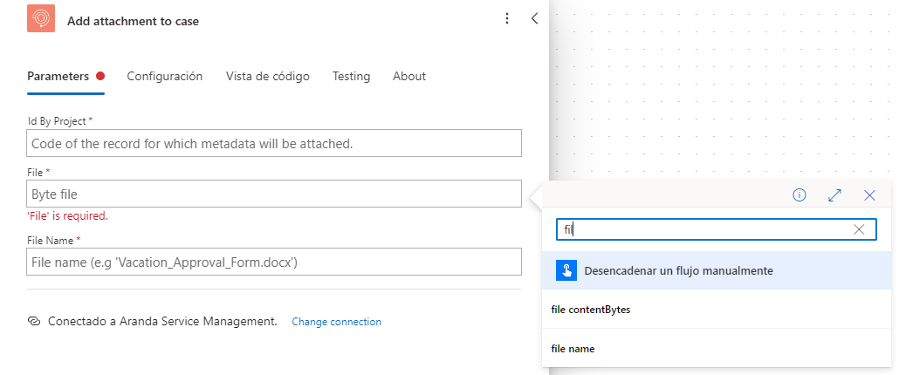Clear the search text with the X
The width and height of the screenshot is (899, 375).
tap(859, 229)
